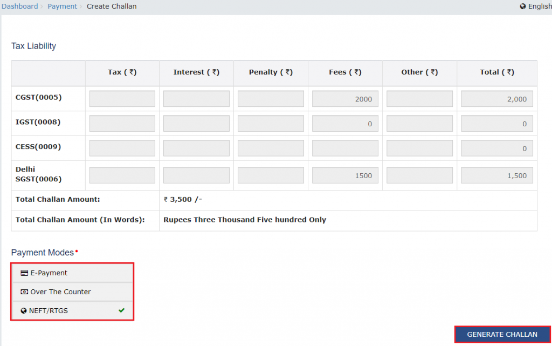
Task: Click the 'Total Challan Amount:' label
Action: pyautogui.click(x=58, y=199)
